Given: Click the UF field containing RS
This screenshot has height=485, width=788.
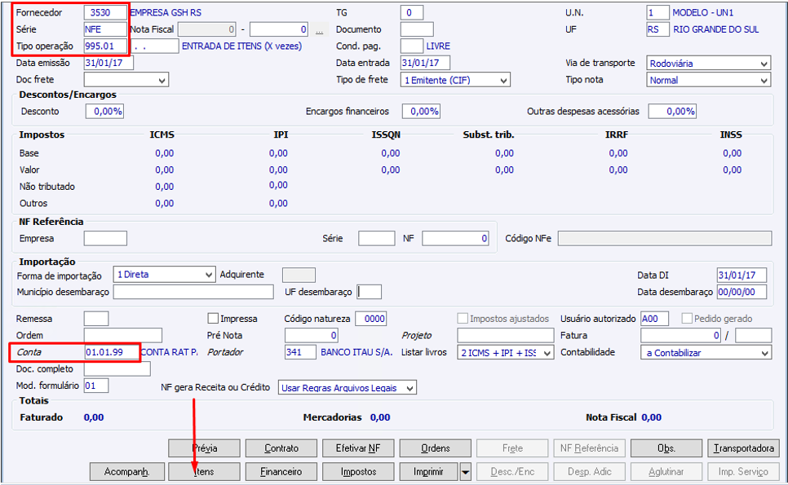Looking at the screenshot, I should (657, 29).
